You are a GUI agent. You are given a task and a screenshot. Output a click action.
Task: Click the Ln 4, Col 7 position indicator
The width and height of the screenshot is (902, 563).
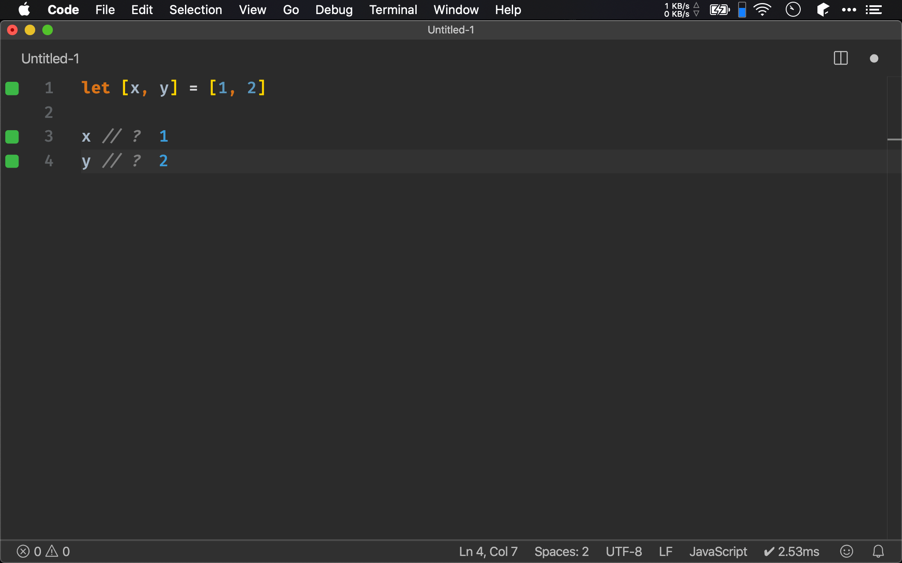(488, 551)
